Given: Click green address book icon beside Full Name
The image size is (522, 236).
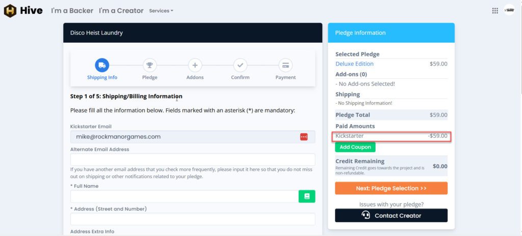Looking at the screenshot, I should pos(307,196).
